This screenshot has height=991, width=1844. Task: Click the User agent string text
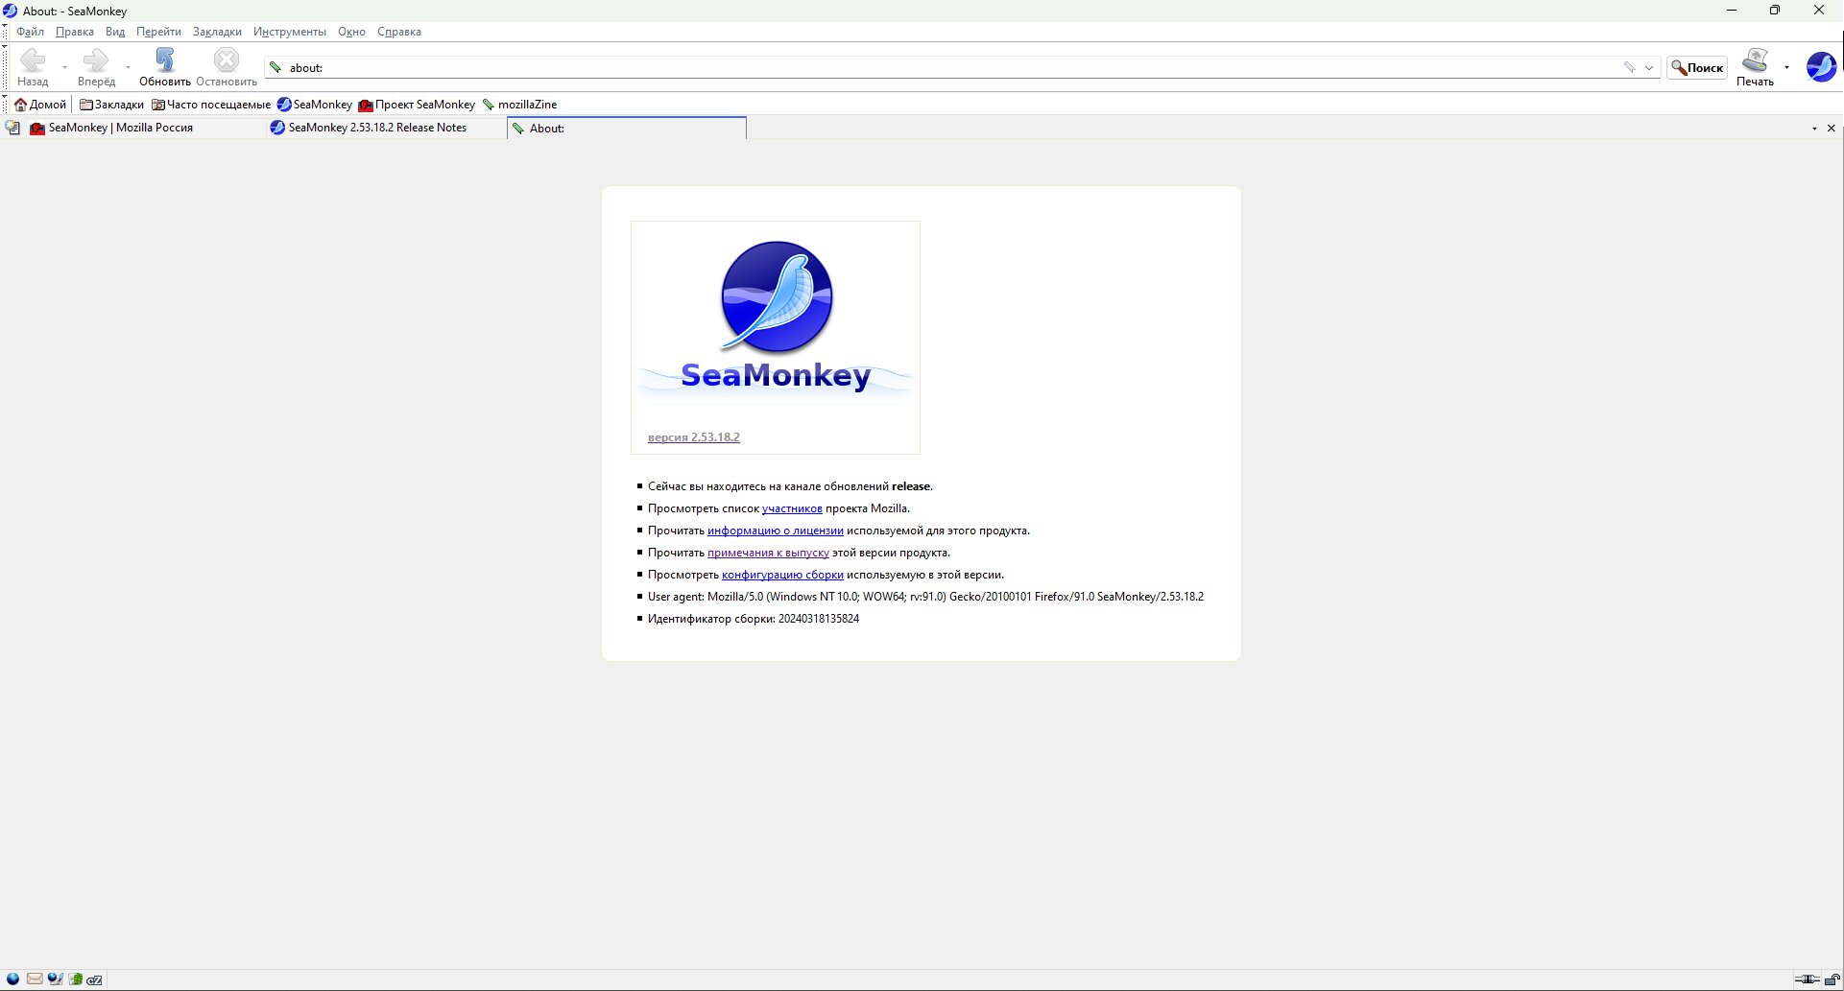coord(925,597)
